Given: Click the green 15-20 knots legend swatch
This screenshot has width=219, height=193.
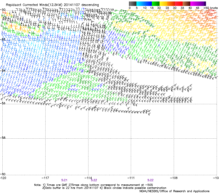Looking at the screenshot, I should click(x=156, y=4).
